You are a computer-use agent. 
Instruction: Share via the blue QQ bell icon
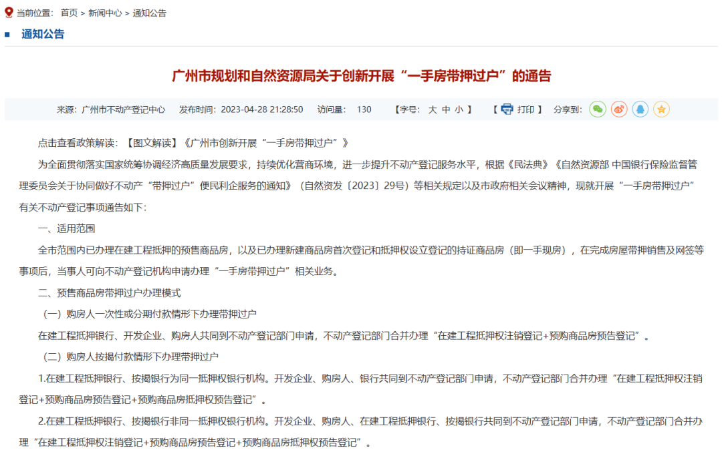(x=640, y=109)
